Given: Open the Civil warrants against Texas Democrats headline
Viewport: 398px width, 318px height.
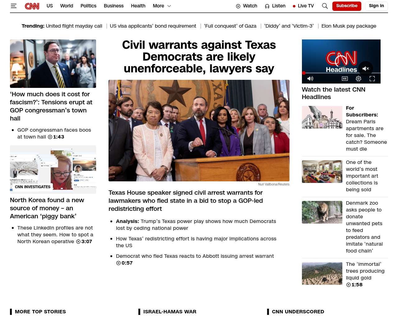Looking at the screenshot, I should (x=199, y=57).
